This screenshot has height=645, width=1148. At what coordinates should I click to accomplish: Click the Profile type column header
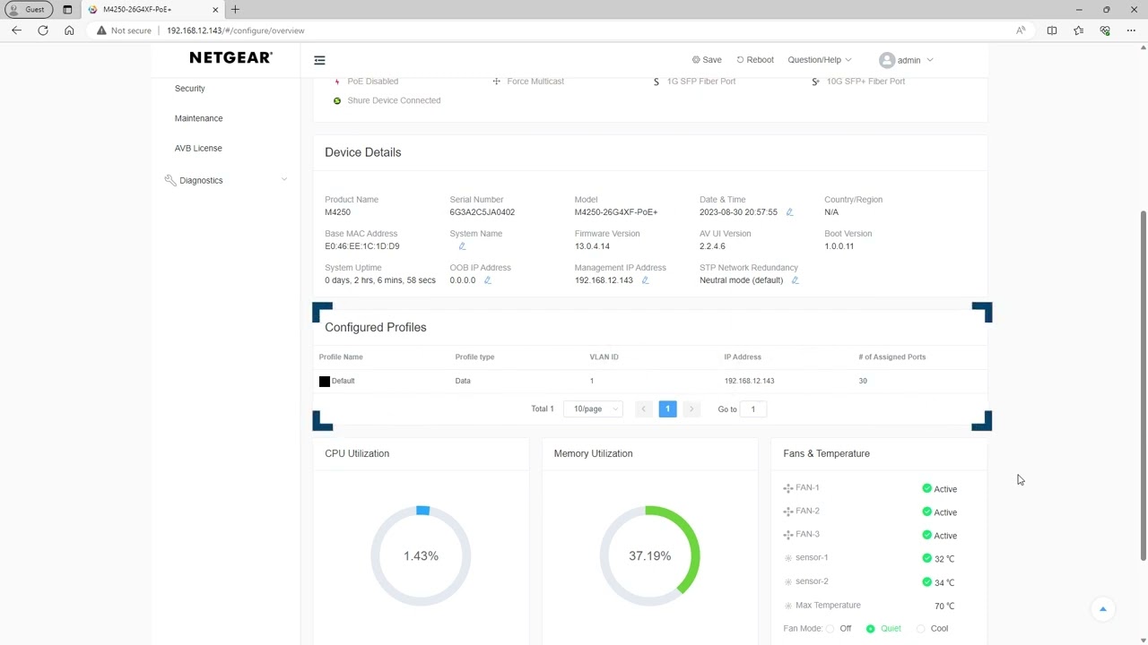point(474,357)
